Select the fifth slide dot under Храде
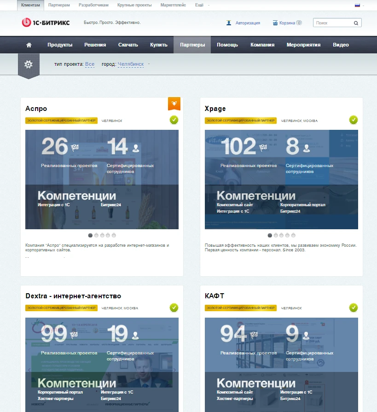The height and width of the screenshot is (412, 377). click(294, 235)
